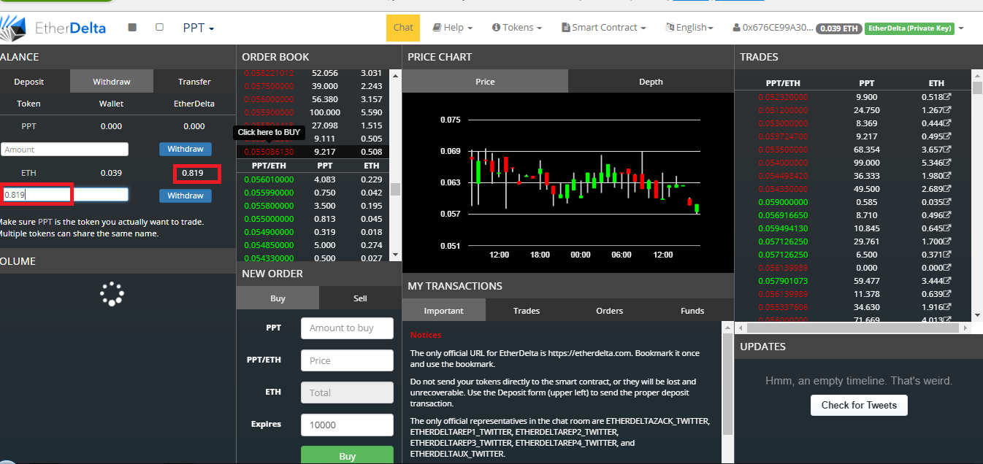This screenshot has height=464, width=983.
Task: Open the Chat button
Action: pyautogui.click(x=403, y=28)
